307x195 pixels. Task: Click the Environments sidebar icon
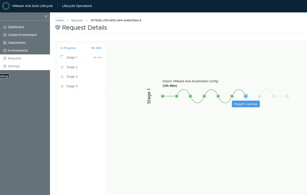5,50
